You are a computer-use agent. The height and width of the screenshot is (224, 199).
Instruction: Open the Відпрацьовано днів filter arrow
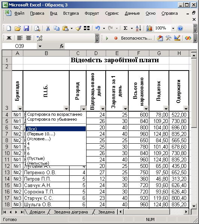103,109
